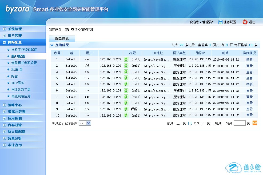This screenshot has height=175, width=263.
Task: Expand the 审计查询 menu section
Action: point(4,145)
